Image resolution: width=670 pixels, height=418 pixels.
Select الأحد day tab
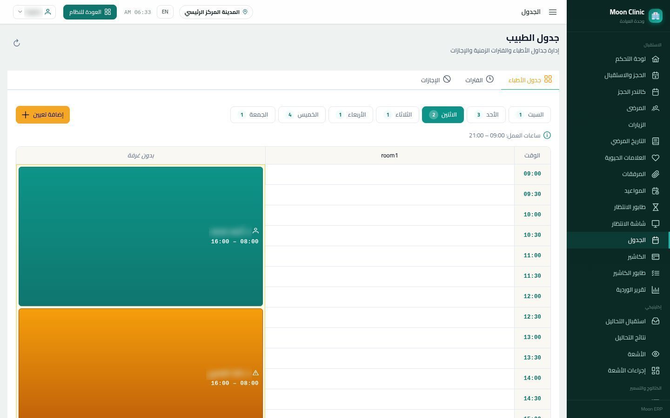pyautogui.click(x=486, y=115)
